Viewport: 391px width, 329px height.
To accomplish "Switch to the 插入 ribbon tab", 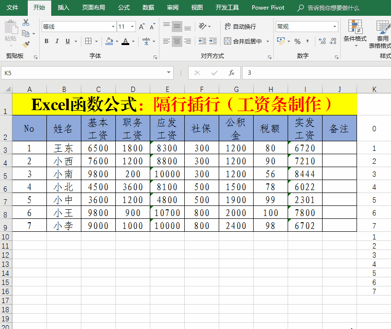I will [63, 8].
